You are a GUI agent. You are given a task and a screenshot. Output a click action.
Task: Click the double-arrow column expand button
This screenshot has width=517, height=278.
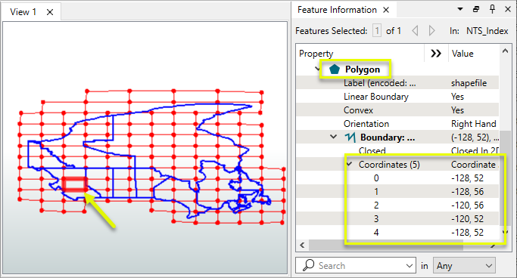pyautogui.click(x=436, y=54)
